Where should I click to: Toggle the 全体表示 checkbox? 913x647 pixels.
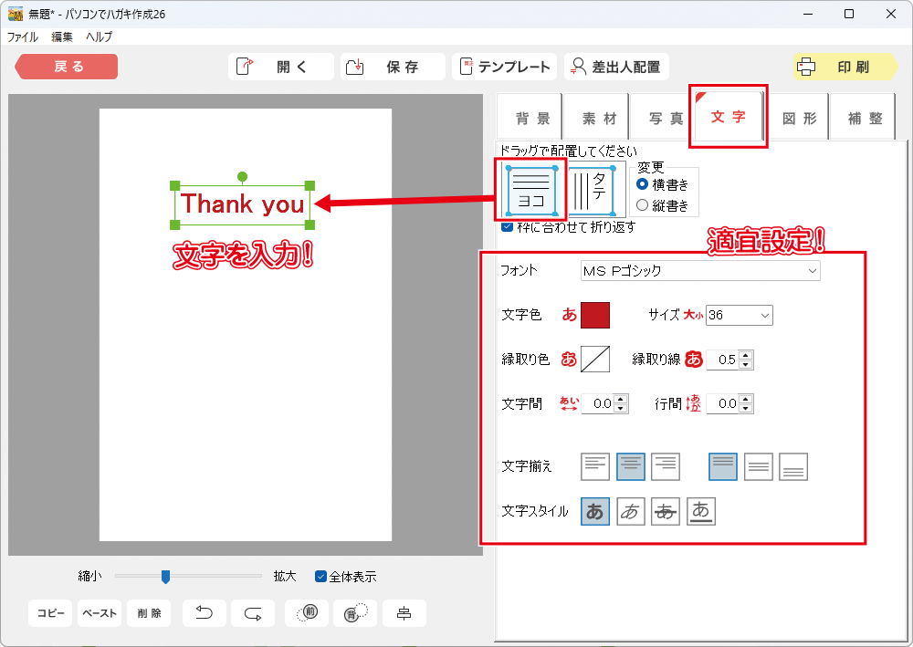point(320,577)
